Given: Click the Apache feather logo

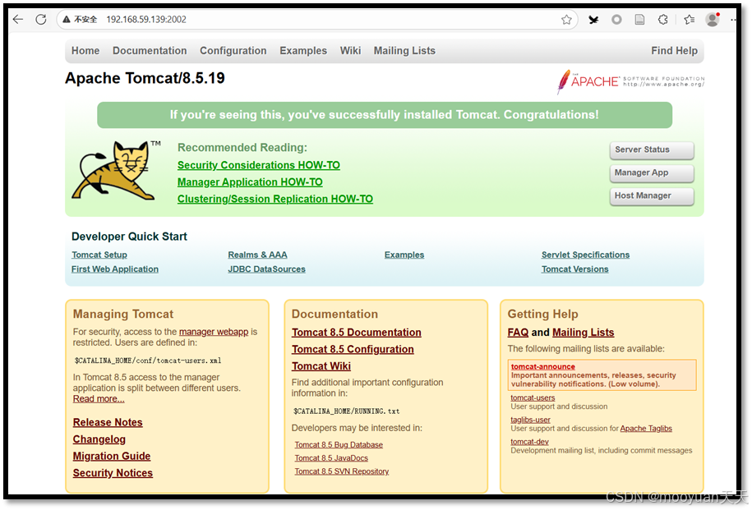Looking at the screenshot, I should [x=630, y=81].
